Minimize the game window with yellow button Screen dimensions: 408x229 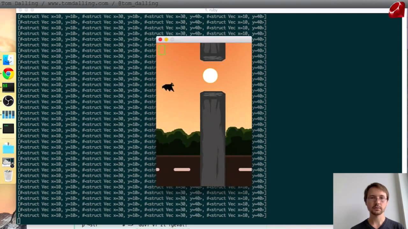pyautogui.click(x=166, y=39)
